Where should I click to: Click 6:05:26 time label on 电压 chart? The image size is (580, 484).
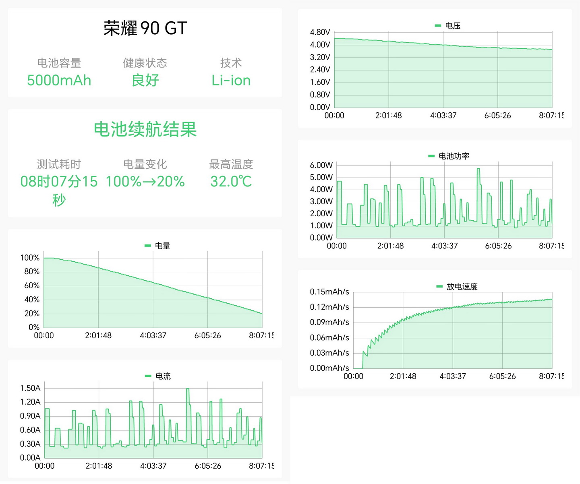(498, 116)
